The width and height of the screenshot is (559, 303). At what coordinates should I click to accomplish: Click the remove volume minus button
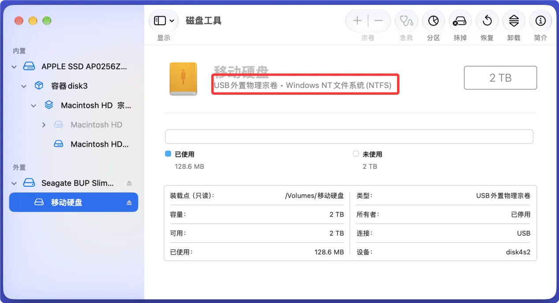pyautogui.click(x=379, y=21)
